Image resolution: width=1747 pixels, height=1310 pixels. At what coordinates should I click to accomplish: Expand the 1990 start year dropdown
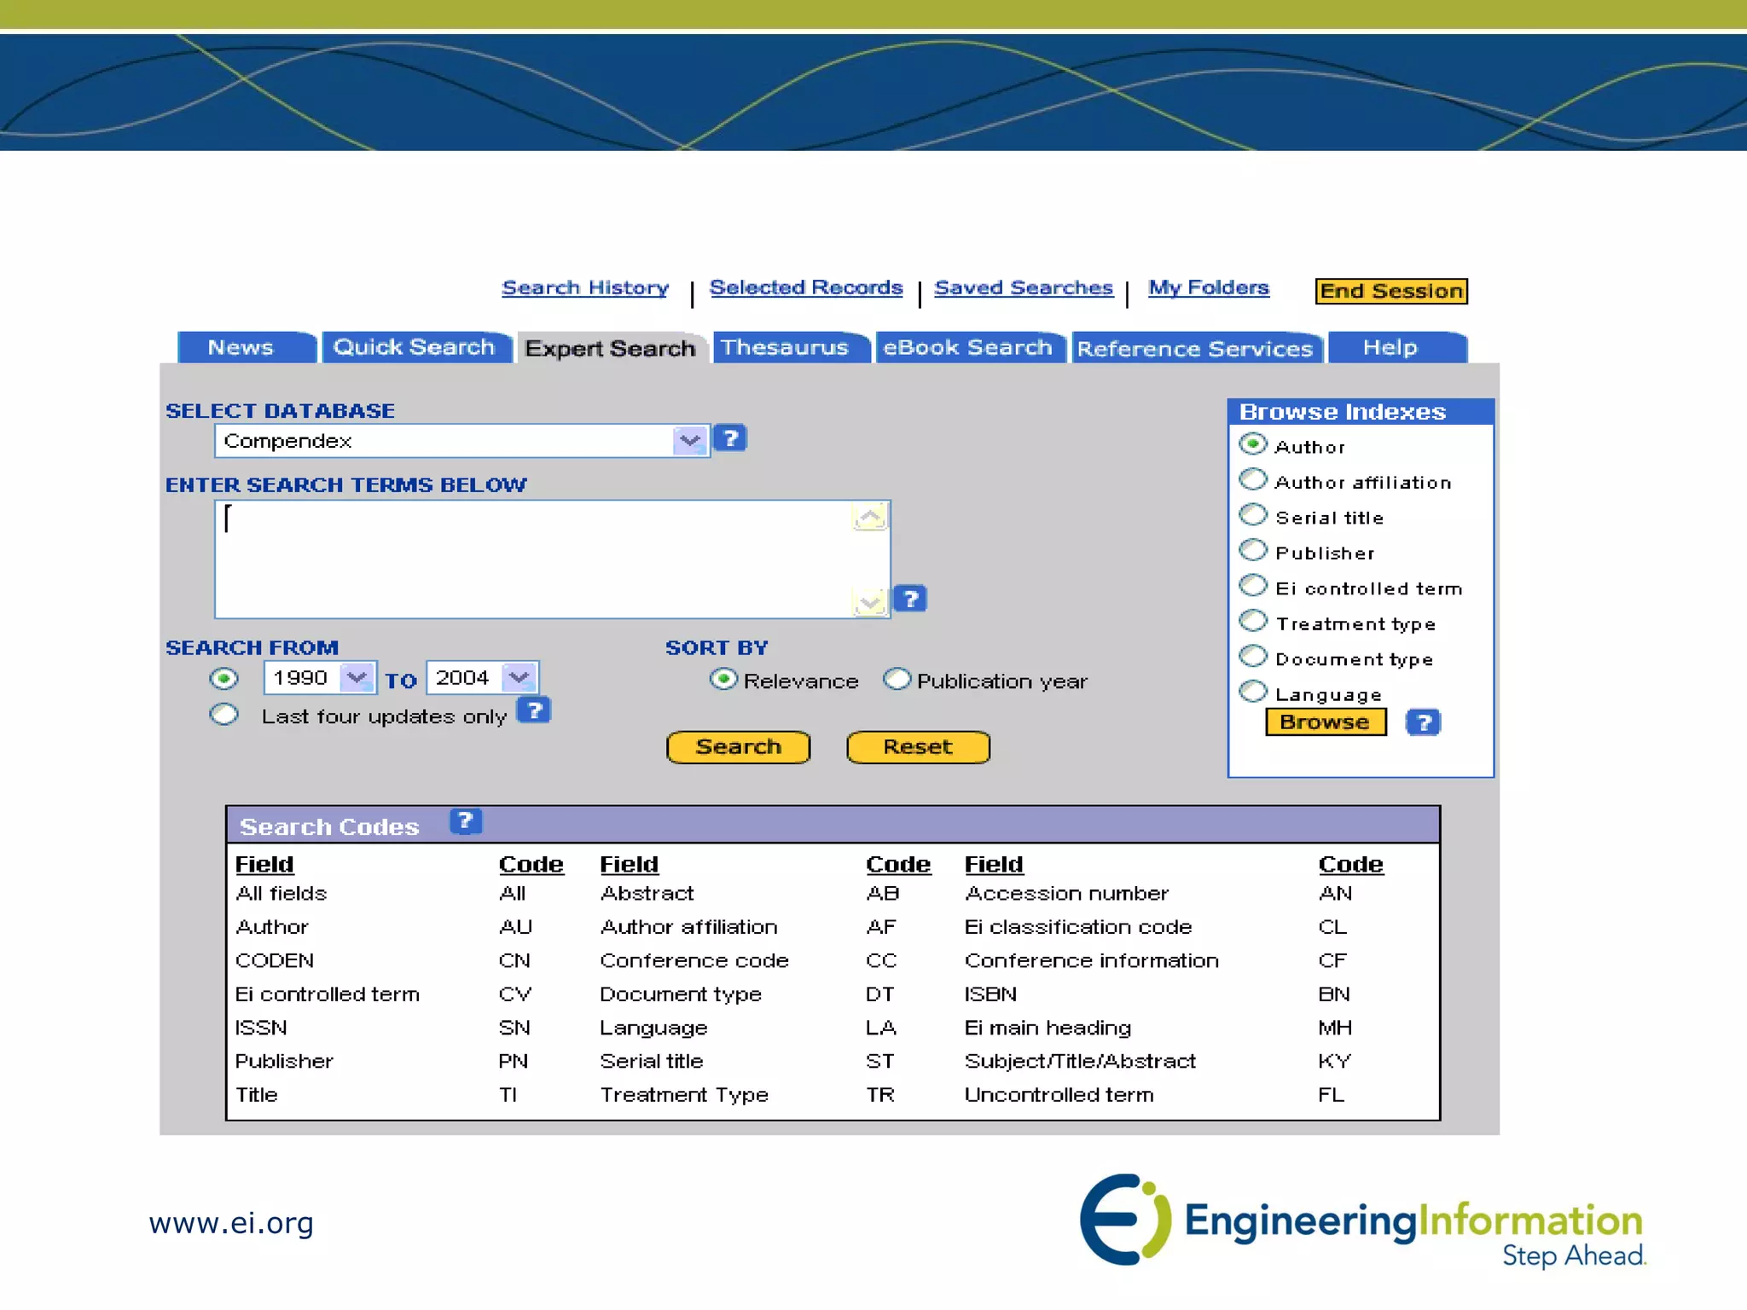point(357,678)
